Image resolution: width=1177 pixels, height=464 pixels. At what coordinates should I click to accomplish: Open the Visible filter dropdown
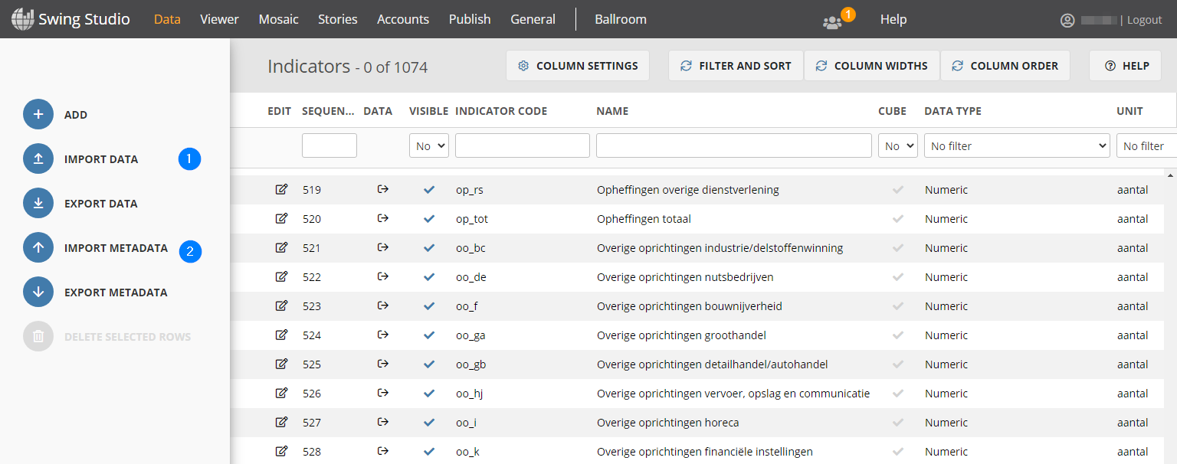pyautogui.click(x=429, y=145)
